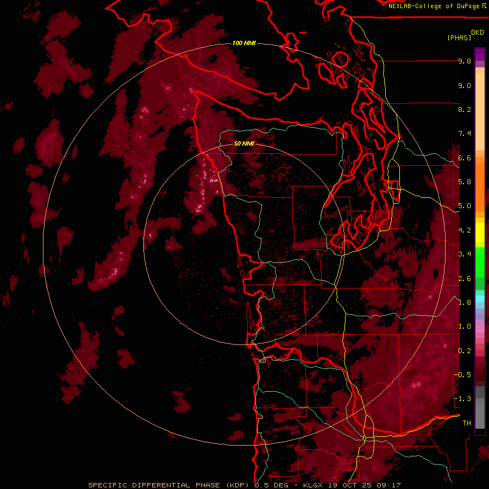This screenshot has height=489, width=489.
Task: Click the 09:17 timestamp in the footer
Action: pos(390,485)
